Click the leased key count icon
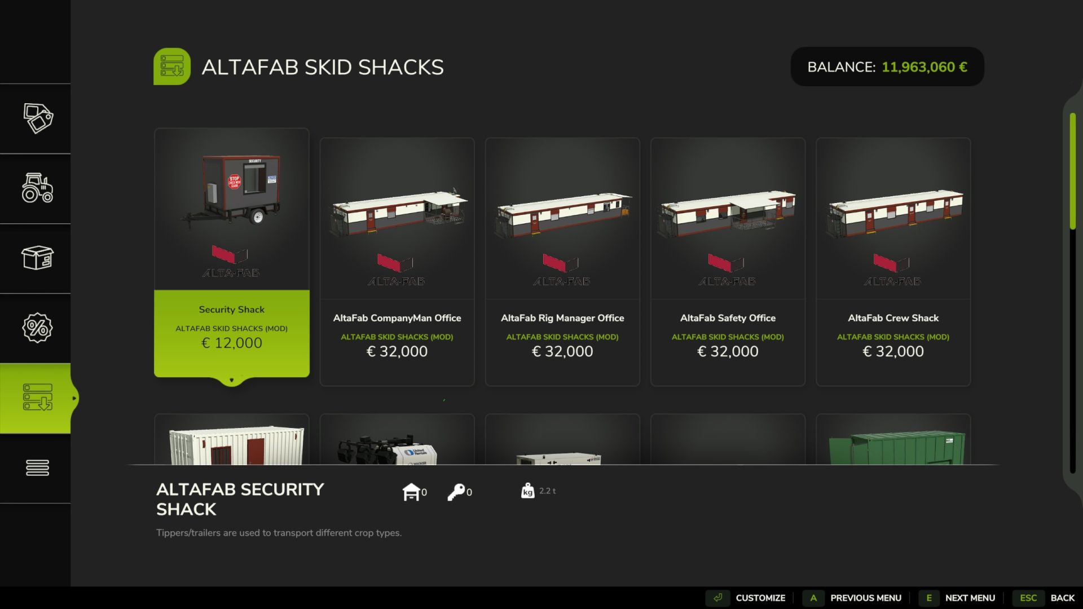 pos(456,492)
